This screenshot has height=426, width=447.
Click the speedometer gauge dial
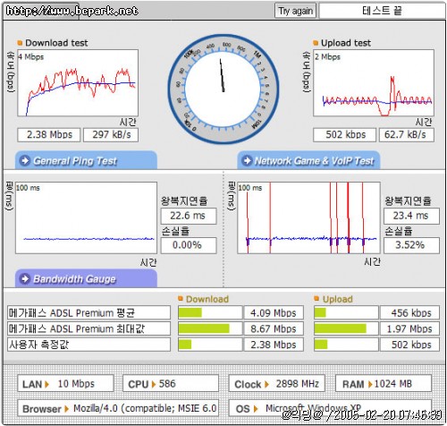(x=223, y=89)
